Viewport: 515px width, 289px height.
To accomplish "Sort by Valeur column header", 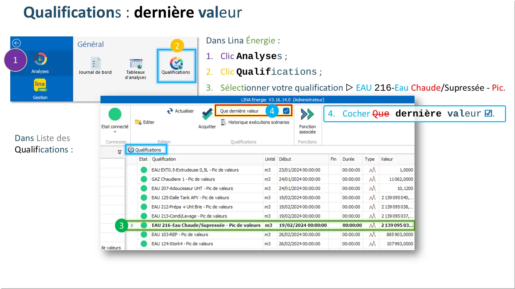I will pyautogui.click(x=387, y=159).
